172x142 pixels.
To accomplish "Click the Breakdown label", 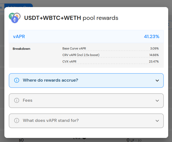I will click(x=21, y=49).
